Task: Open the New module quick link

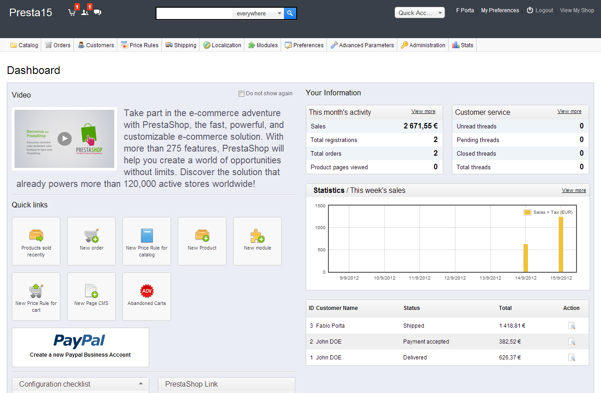Action: [257, 241]
